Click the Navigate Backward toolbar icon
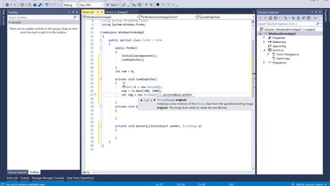The height and width of the screenshot is (186, 330). point(7,5)
